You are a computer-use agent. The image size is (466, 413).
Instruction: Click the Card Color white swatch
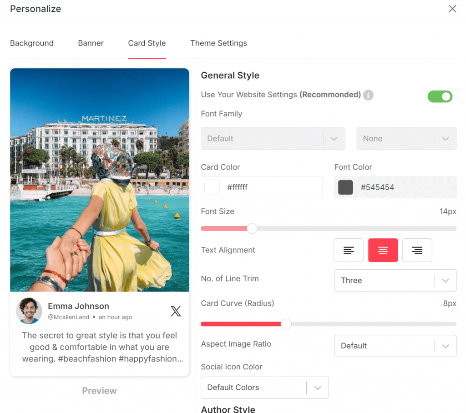point(212,187)
